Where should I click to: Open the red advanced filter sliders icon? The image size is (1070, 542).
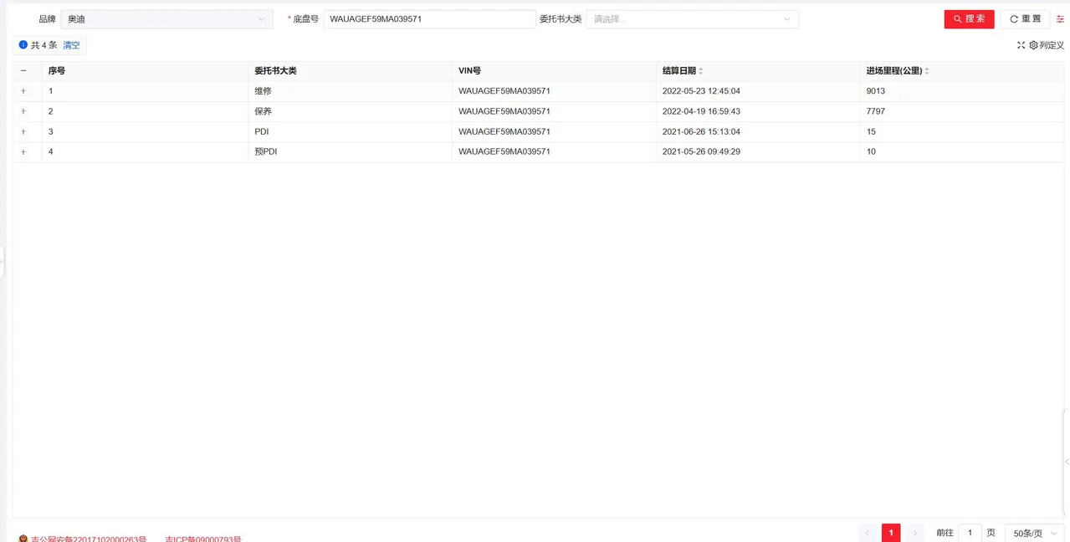(1061, 18)
